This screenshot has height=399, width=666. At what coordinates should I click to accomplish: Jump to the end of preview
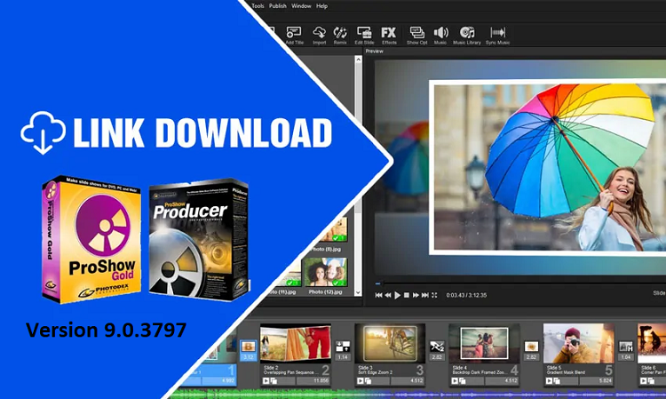tap(425, 295)
